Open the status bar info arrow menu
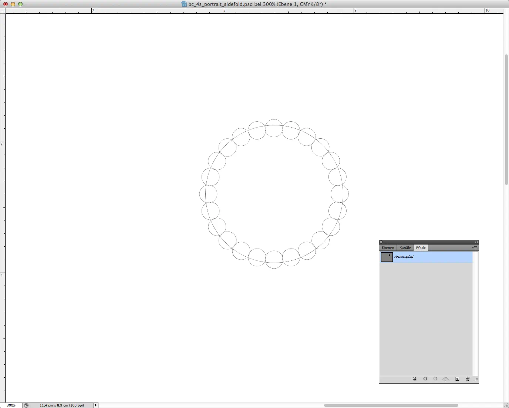509x408 pixels. [x=96, y=405]
